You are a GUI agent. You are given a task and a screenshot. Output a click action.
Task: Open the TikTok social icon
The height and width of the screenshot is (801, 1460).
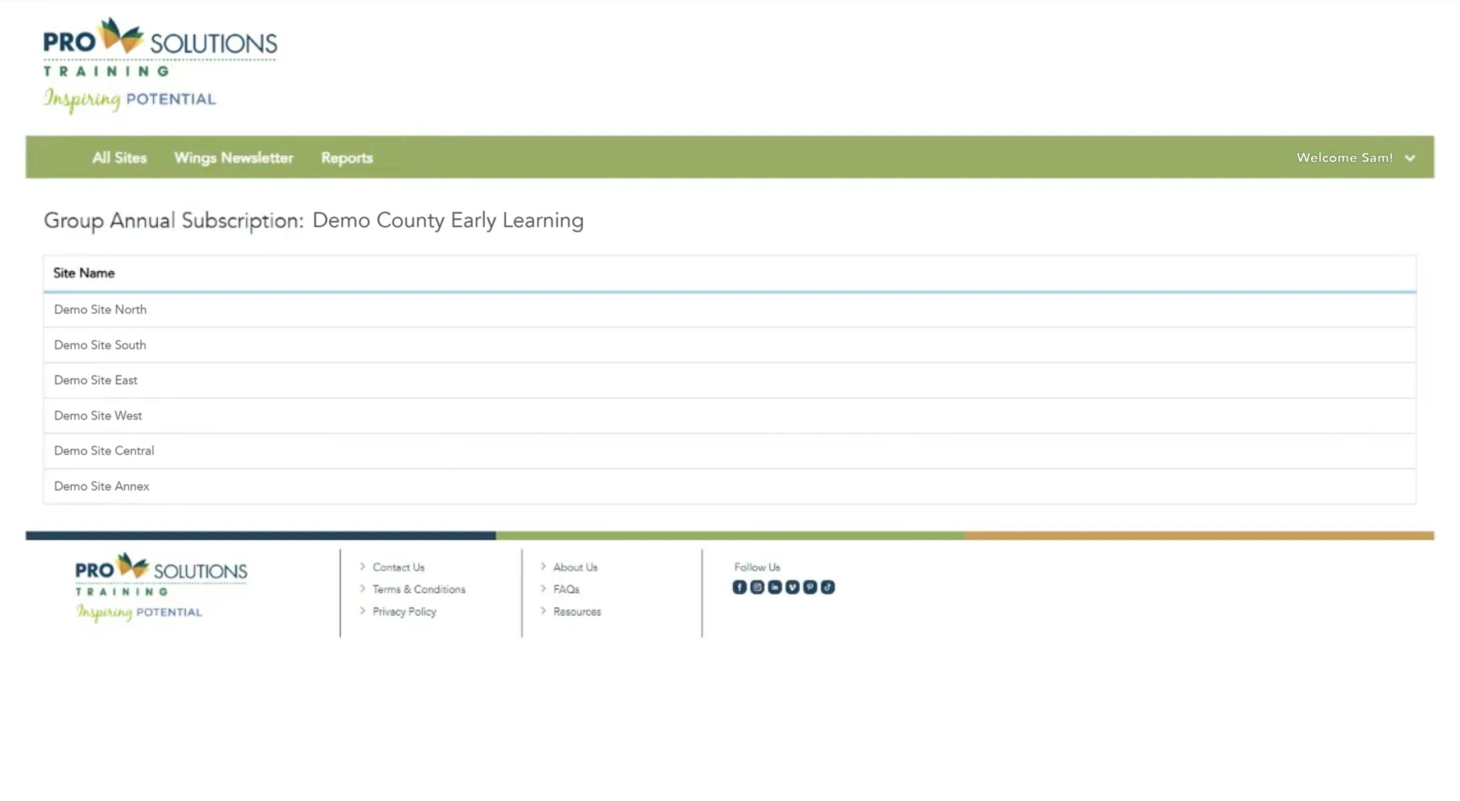click(828, 587)
